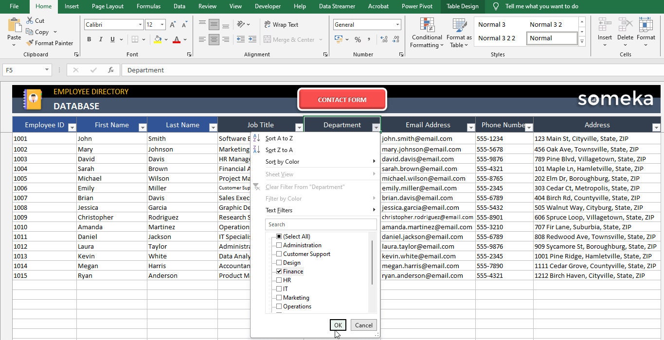
Task: Open the Power Pivot tab
Action: point(417,6)
